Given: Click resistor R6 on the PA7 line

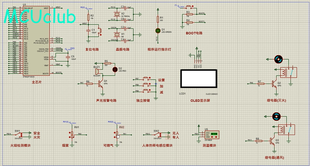Looking at the screenshot, I should (x=89, y=84).
